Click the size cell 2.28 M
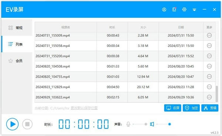Viewport: 222px width, 136px height. 143,35
